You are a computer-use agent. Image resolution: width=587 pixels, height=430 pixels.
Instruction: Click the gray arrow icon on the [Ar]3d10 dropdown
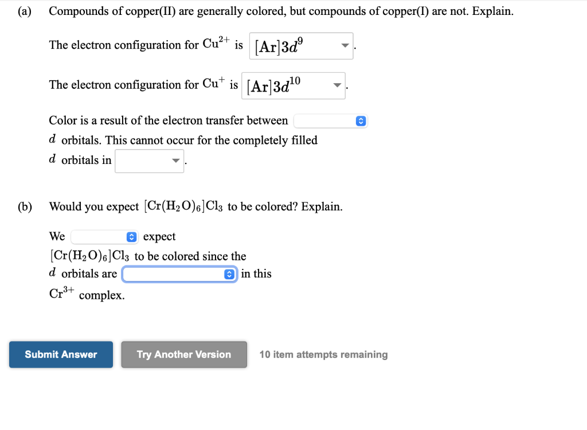point(337,85)
